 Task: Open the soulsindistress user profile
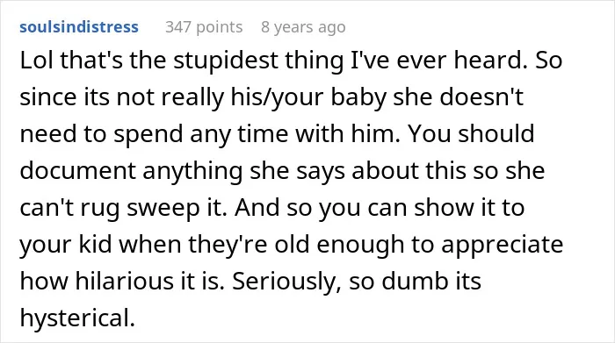[79, 27]
